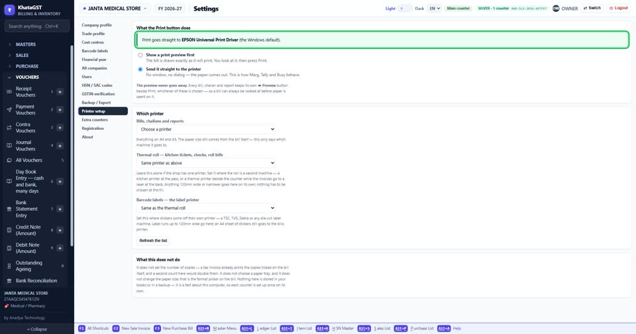Click the Journal Vouchers book icon
The width and height of the screenshot is (636, 334).
(9, 146)
